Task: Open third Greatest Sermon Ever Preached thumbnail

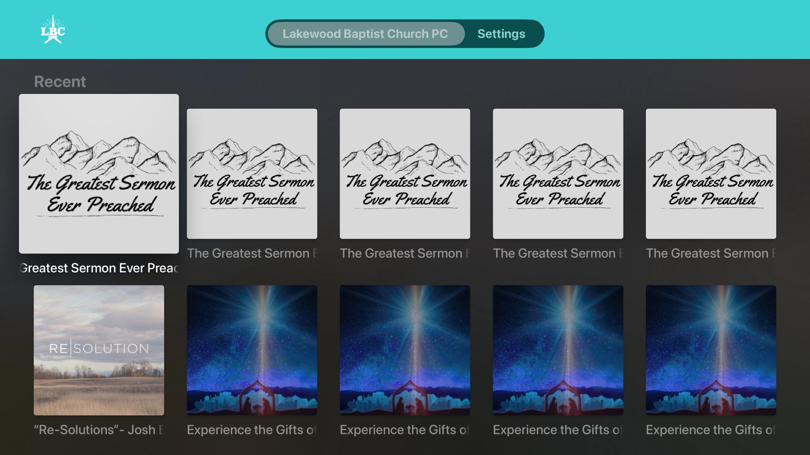Action: 405,174
